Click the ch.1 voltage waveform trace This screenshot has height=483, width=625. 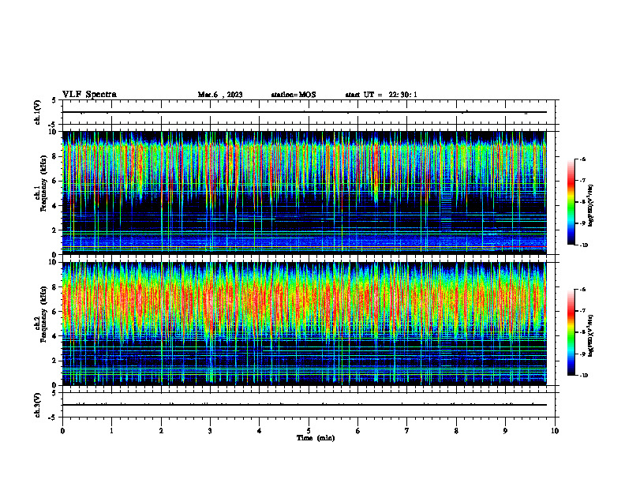[304, 112]
